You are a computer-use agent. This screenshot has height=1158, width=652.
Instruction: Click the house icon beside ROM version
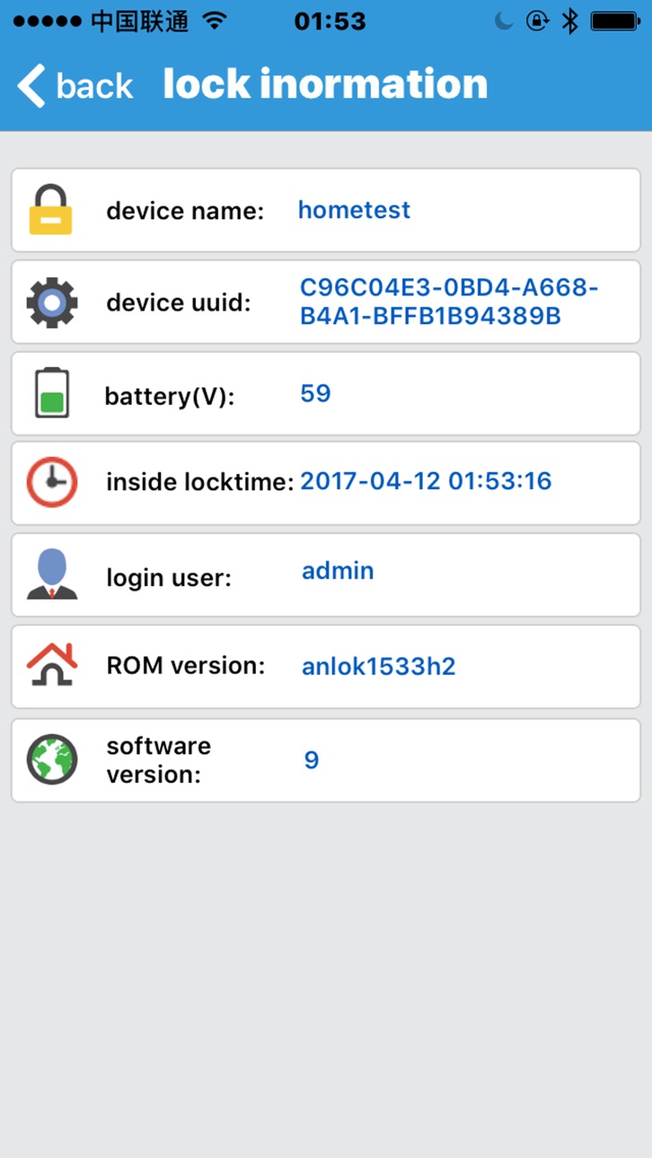pos(52,665)
